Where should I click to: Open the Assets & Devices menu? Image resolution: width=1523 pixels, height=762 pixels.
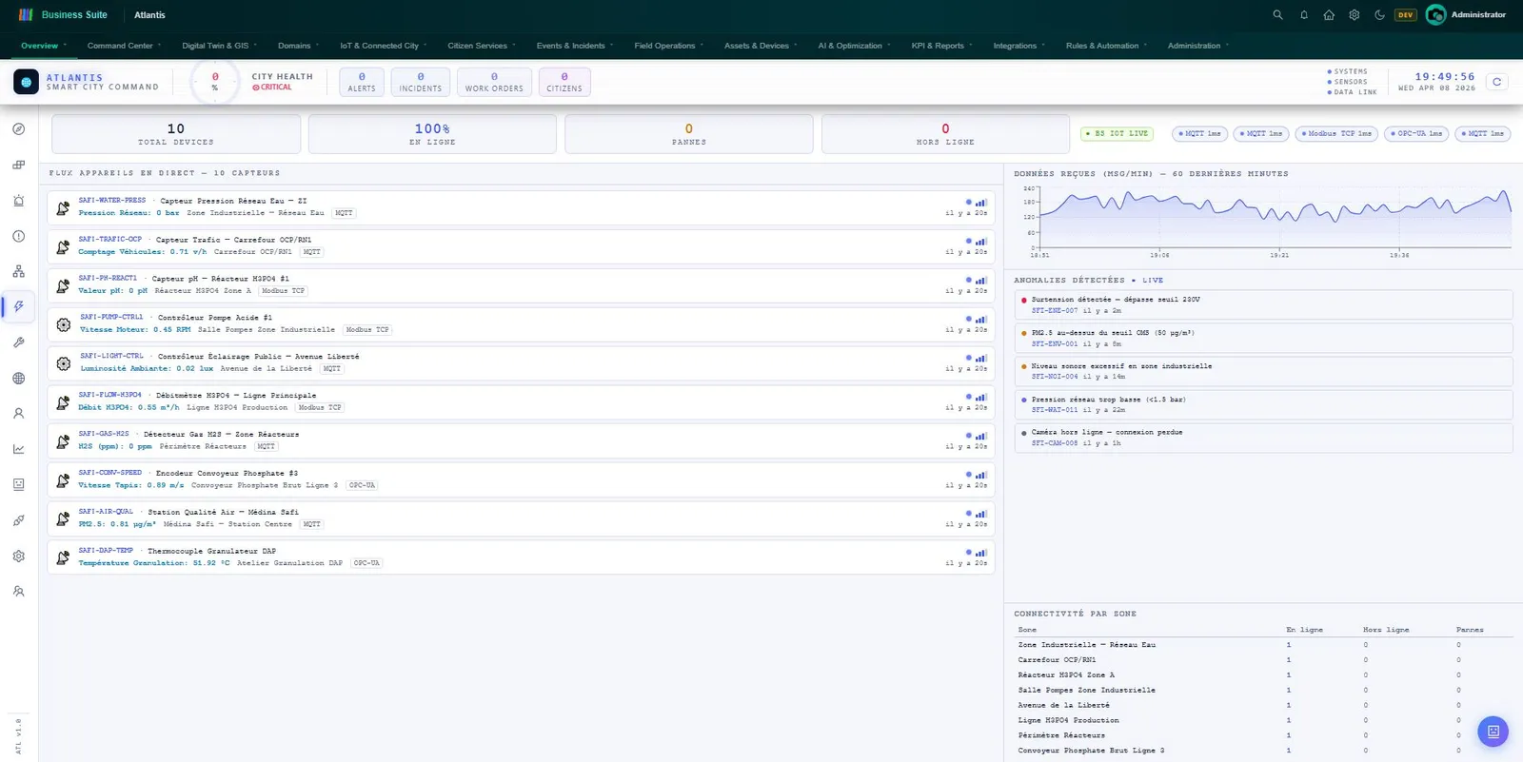tap(761, 46)
